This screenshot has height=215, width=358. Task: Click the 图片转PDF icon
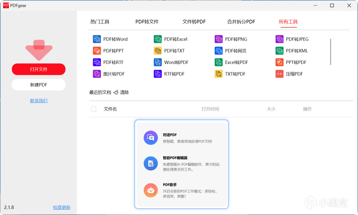pyautogui.click(x=97, y=74)
